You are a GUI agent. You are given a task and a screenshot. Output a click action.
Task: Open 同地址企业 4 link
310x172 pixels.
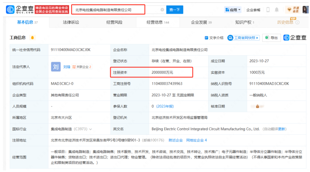(x=196, y=140)
